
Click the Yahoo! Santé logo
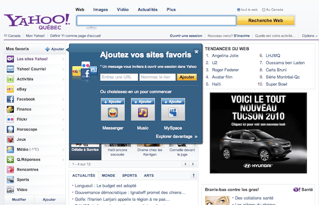[303, 190]
